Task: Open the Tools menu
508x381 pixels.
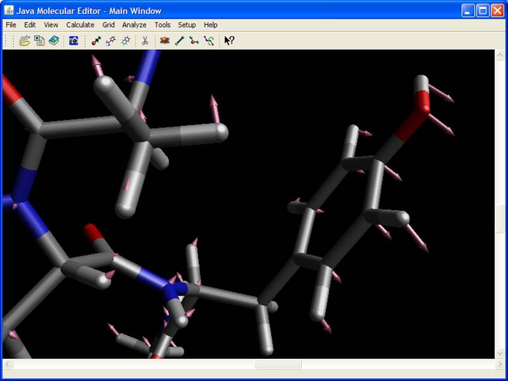Action: pos(163,25)
